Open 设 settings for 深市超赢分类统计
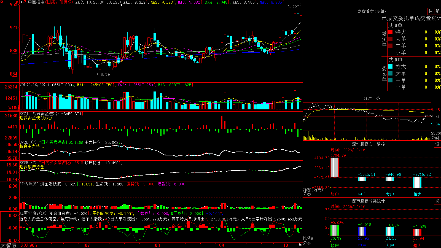Image resolution: width=441 pixels, height=248 pixels. pyautogui.click(x=437, y=201)
